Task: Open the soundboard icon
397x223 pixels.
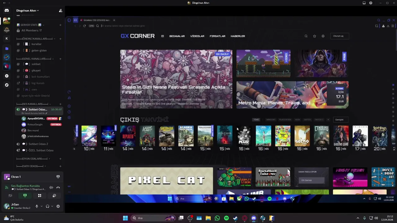Action: click(x=54, y=195)
